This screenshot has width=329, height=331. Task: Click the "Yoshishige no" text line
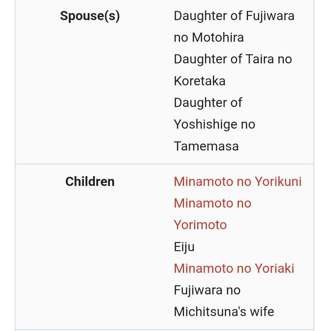click(214, 124)
